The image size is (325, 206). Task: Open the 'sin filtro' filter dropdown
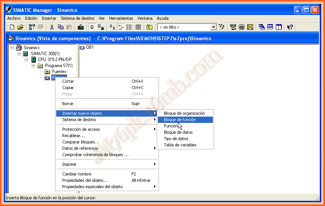213,27
